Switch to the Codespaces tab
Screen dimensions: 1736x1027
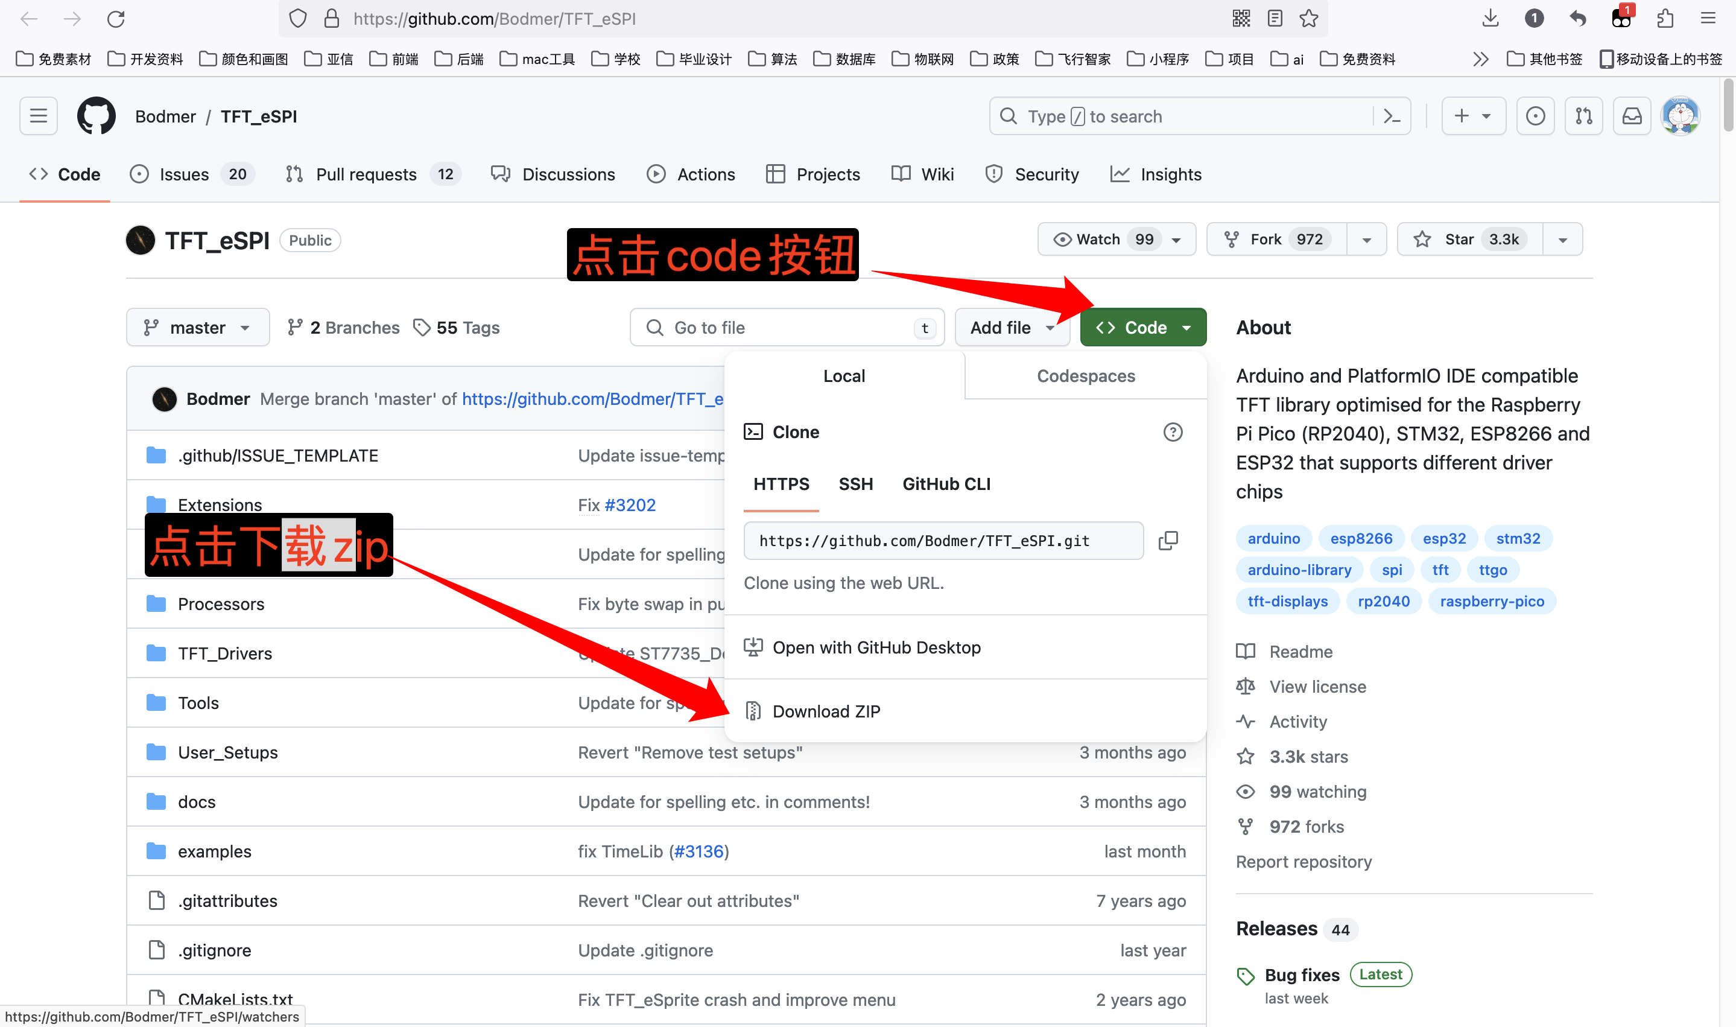[x=1086, y=376]
